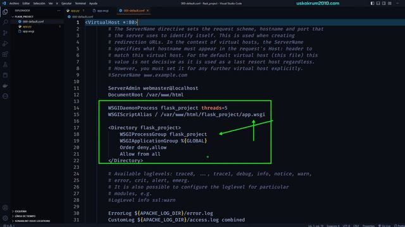Image resolution: width=405 pixels, height=227 pixels.
Task: Open the Docker whale icon view
Action: [5, 86]
